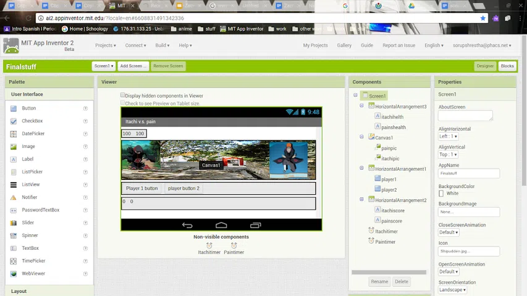The width and height of the screenshot is (527, 296).
Task: Open the Connect menu
Action: pos(135,45)
